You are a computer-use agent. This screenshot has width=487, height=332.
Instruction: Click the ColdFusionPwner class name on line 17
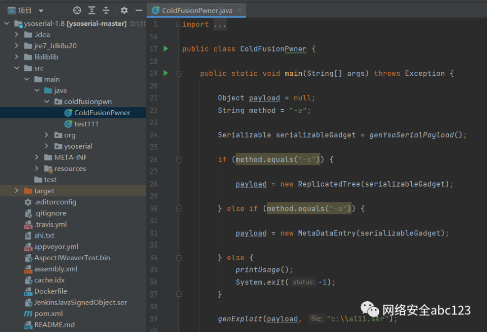[273, 49]
